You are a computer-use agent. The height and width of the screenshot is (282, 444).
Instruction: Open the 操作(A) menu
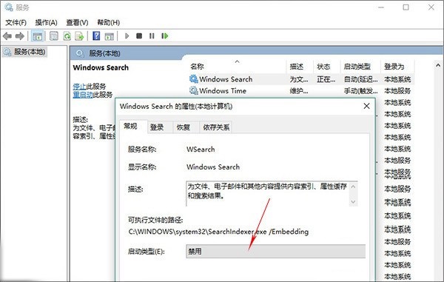click(x=46, y=22)
